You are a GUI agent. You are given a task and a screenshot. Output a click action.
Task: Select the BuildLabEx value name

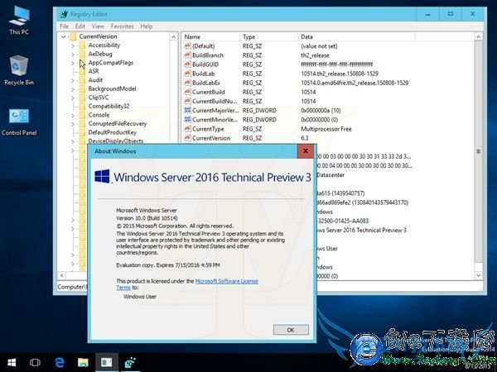[x=206, y=83]
